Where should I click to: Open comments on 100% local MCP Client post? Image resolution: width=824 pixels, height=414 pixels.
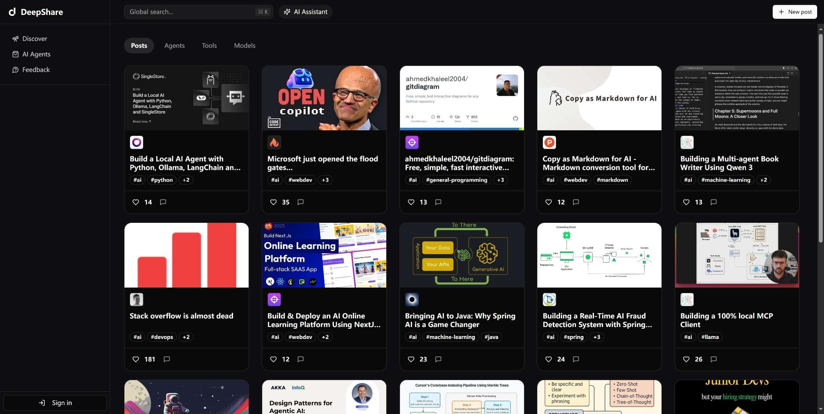[x=714, y=359]
